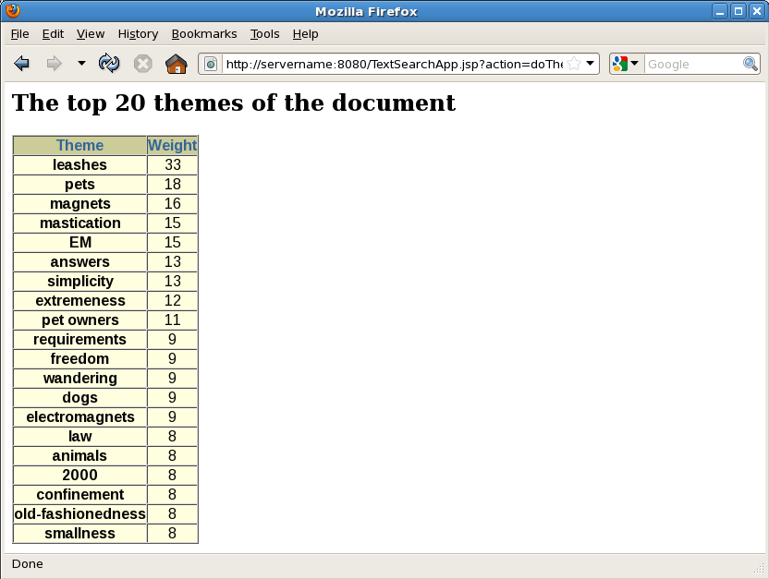This screenshot has height=579, width=769.
Task: Click the bookmark star in address bar
Action: pyautogui.click(x=574, y=64)
